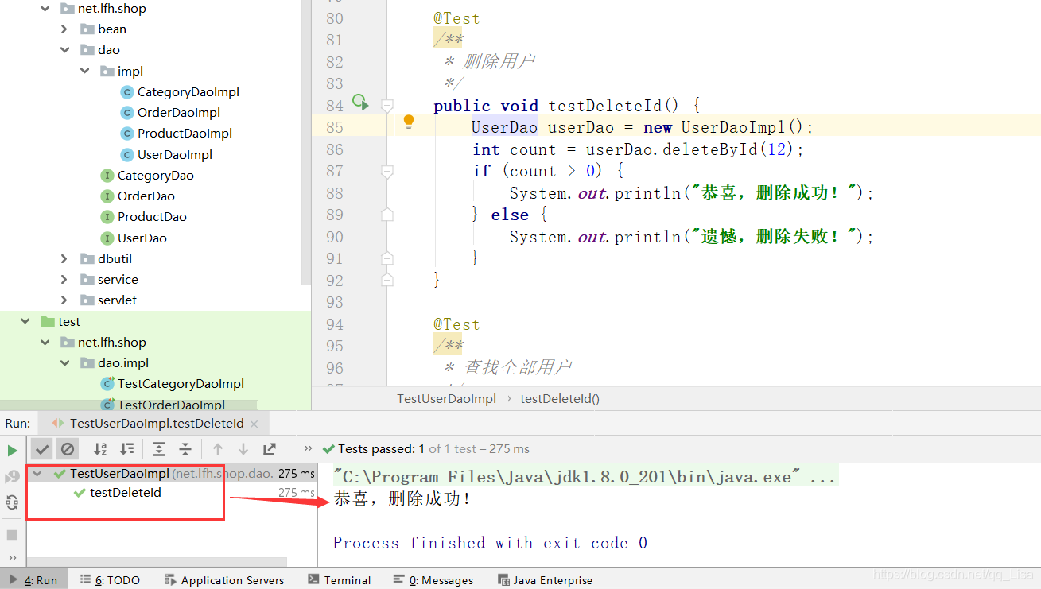1041x589 pixels.
Task: Collapse TestUserDaoImpl node in test results
Action: (x=38, y=473)
